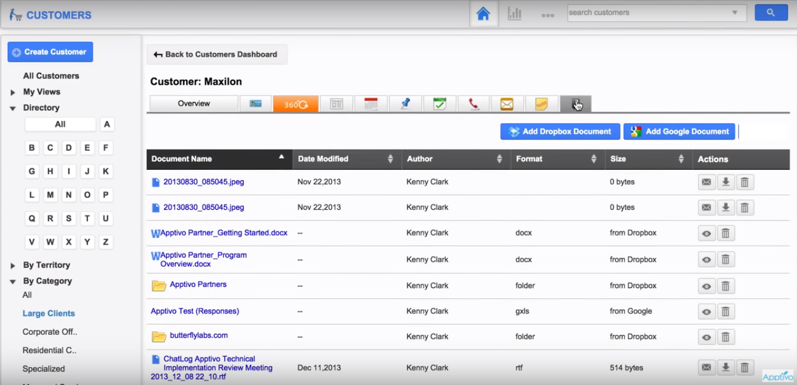Preview Apptivo Partners folder with eye icon
797x385 pixels.
tap(707, 286)
